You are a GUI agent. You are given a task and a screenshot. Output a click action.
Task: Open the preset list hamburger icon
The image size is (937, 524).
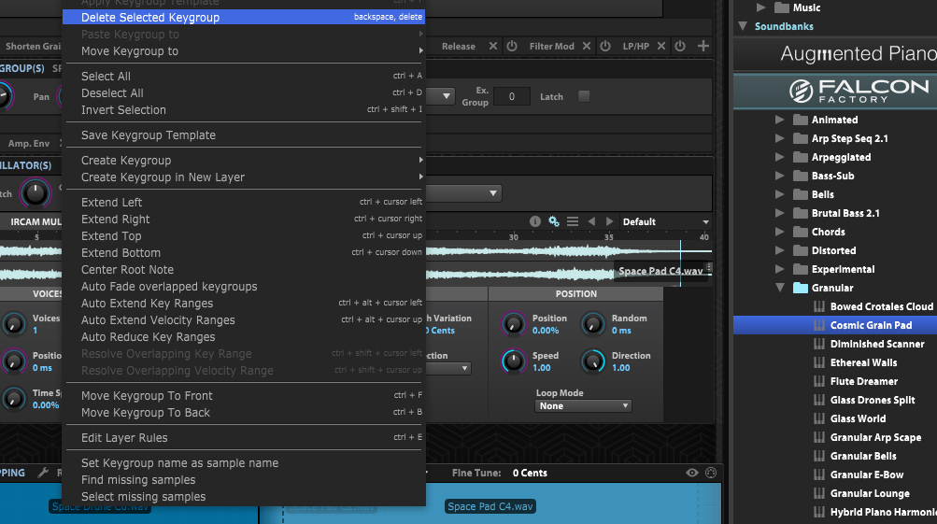(x=573, y=221)
